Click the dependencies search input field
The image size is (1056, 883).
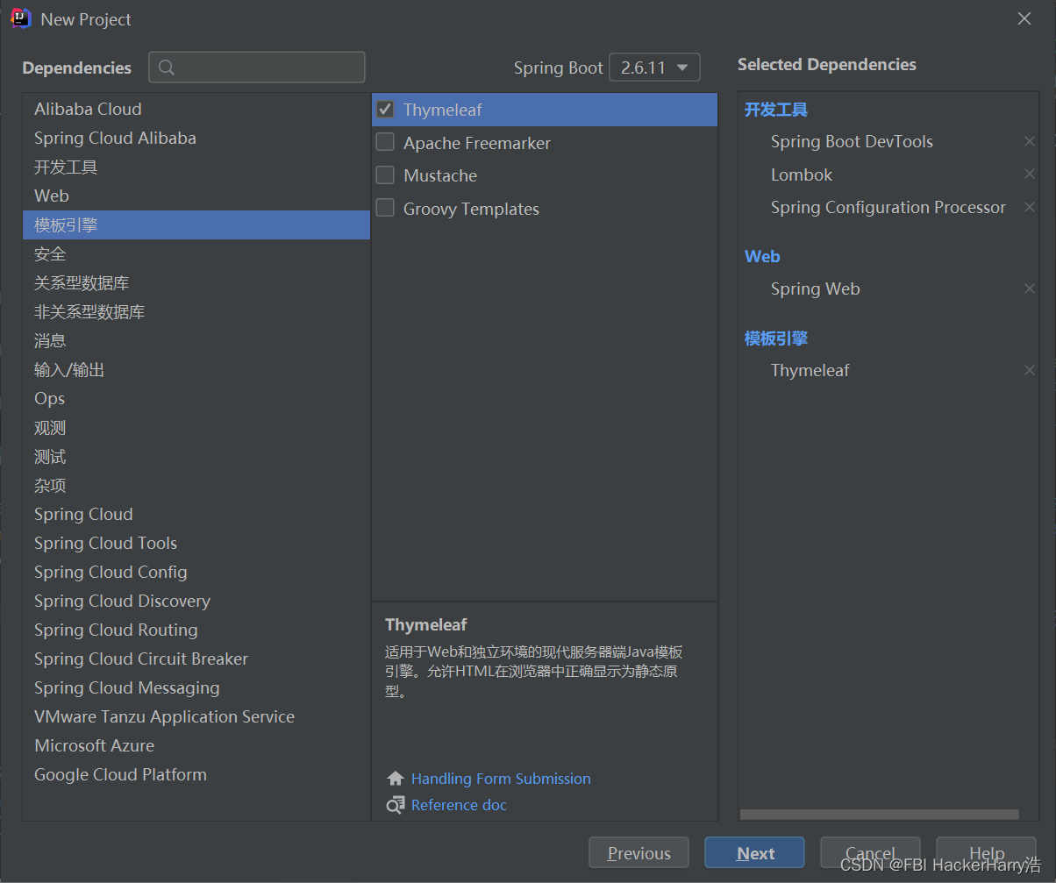coord(257,68)
